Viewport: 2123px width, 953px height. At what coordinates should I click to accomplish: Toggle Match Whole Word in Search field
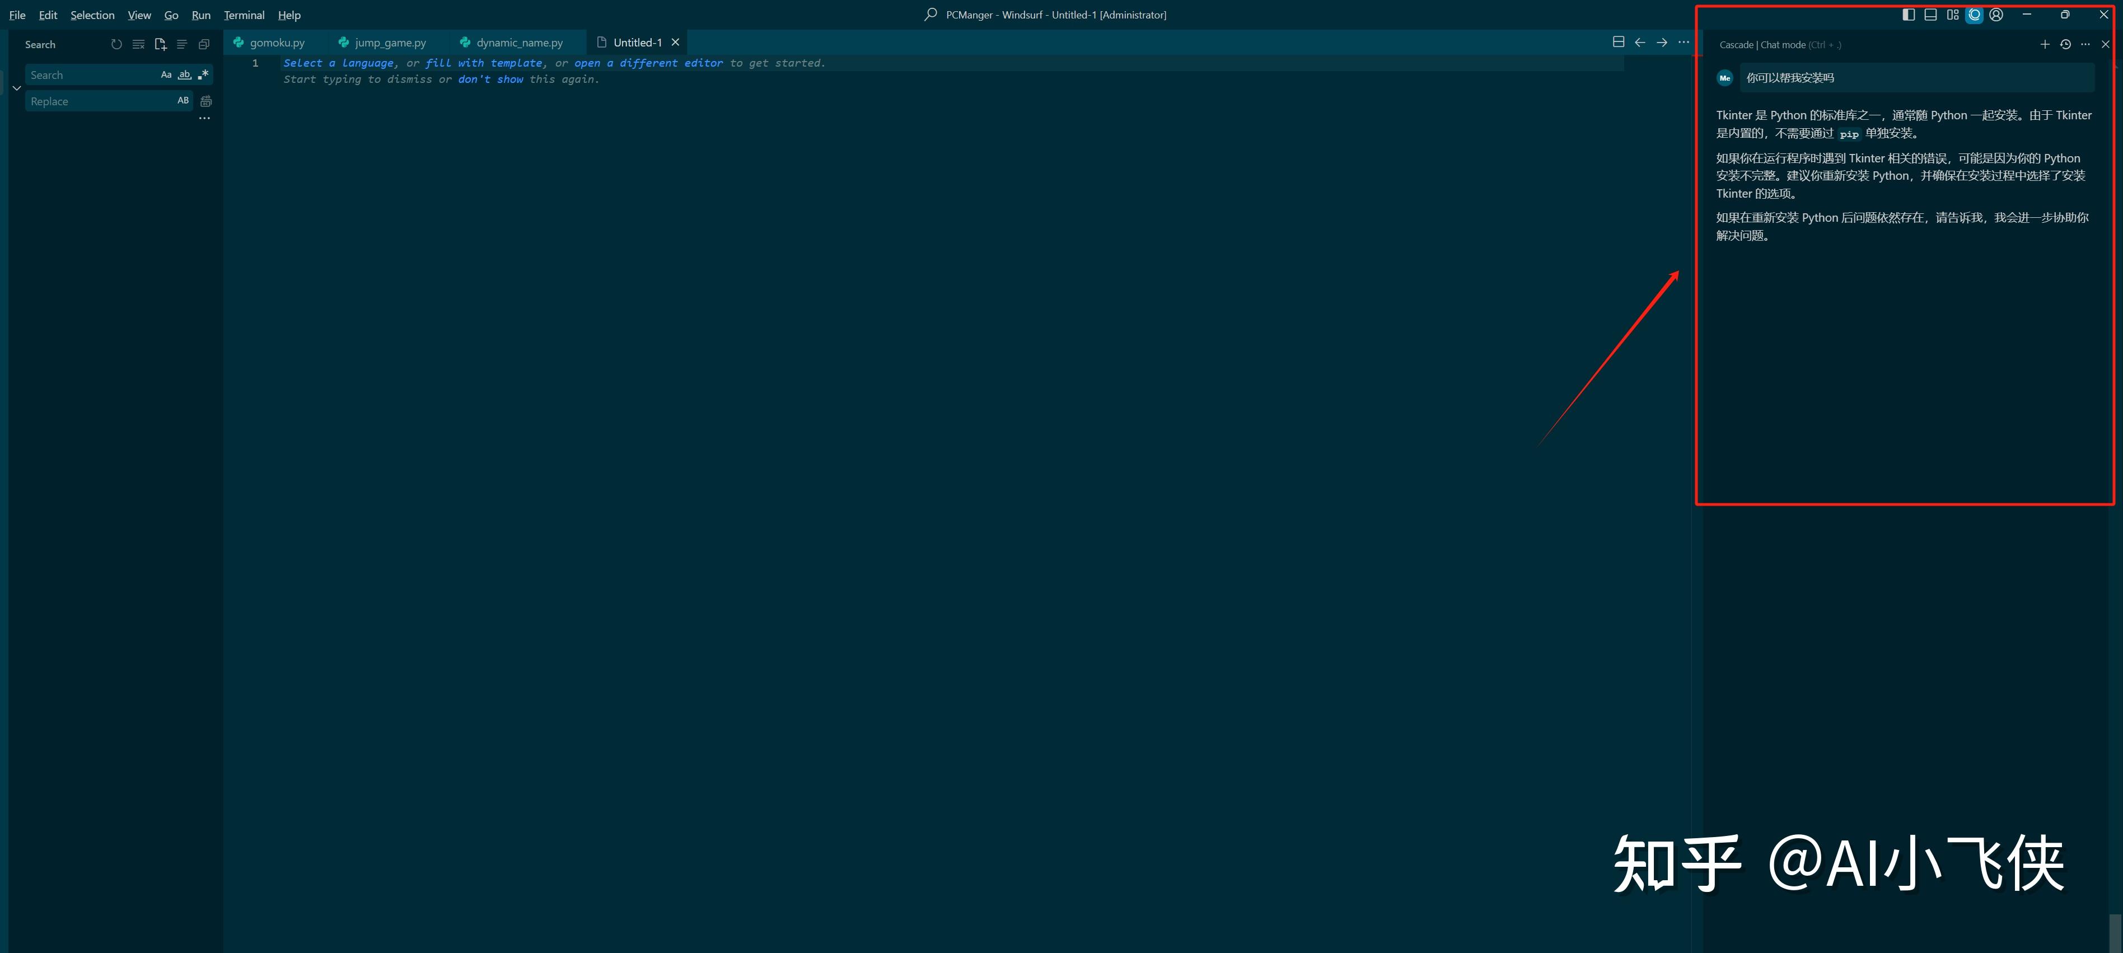(x=185, y=75)
